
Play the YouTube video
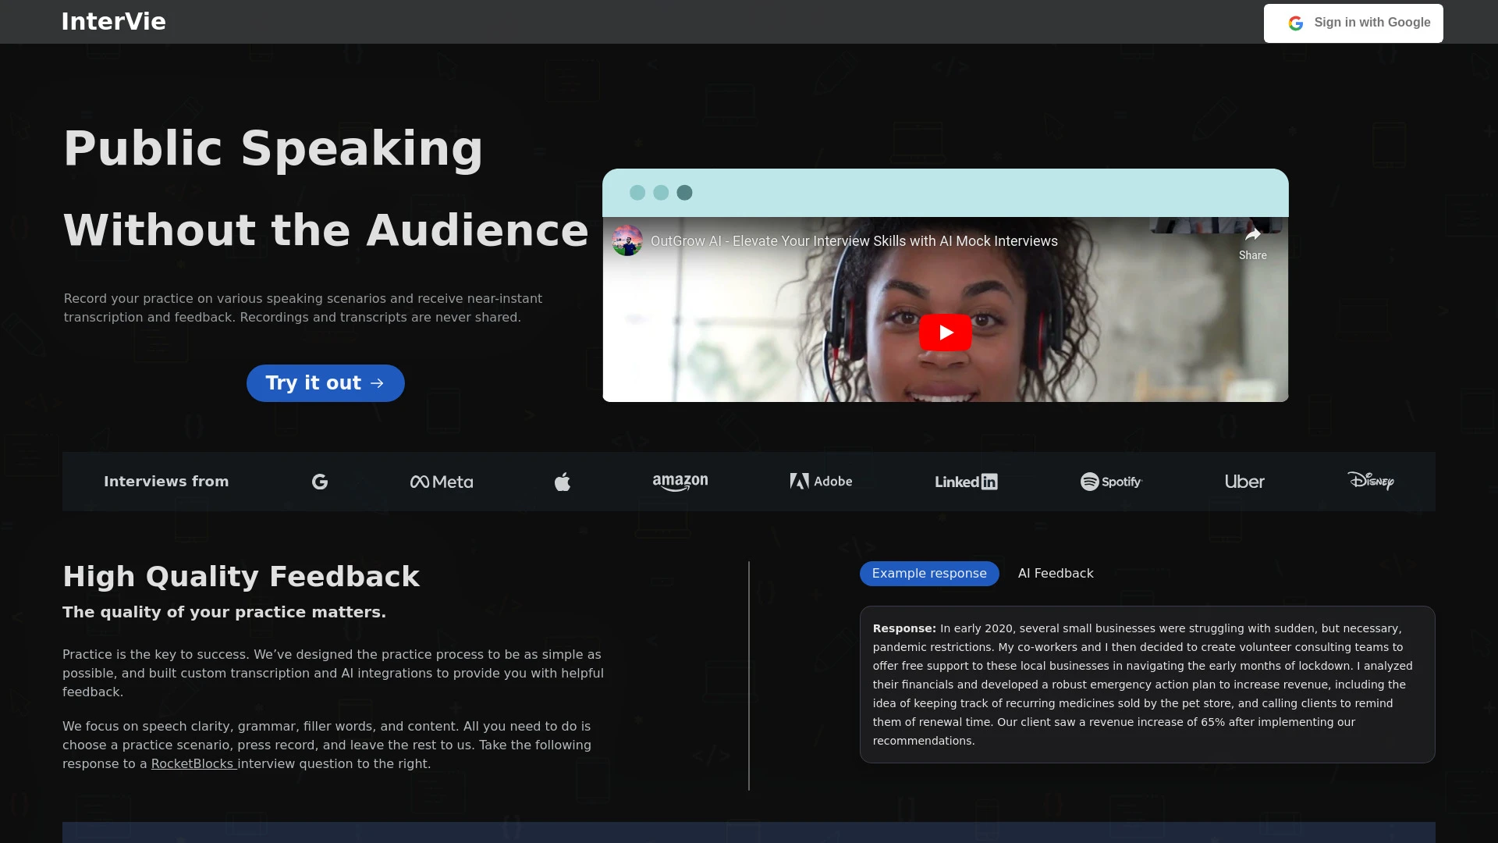tap(945, 331)
